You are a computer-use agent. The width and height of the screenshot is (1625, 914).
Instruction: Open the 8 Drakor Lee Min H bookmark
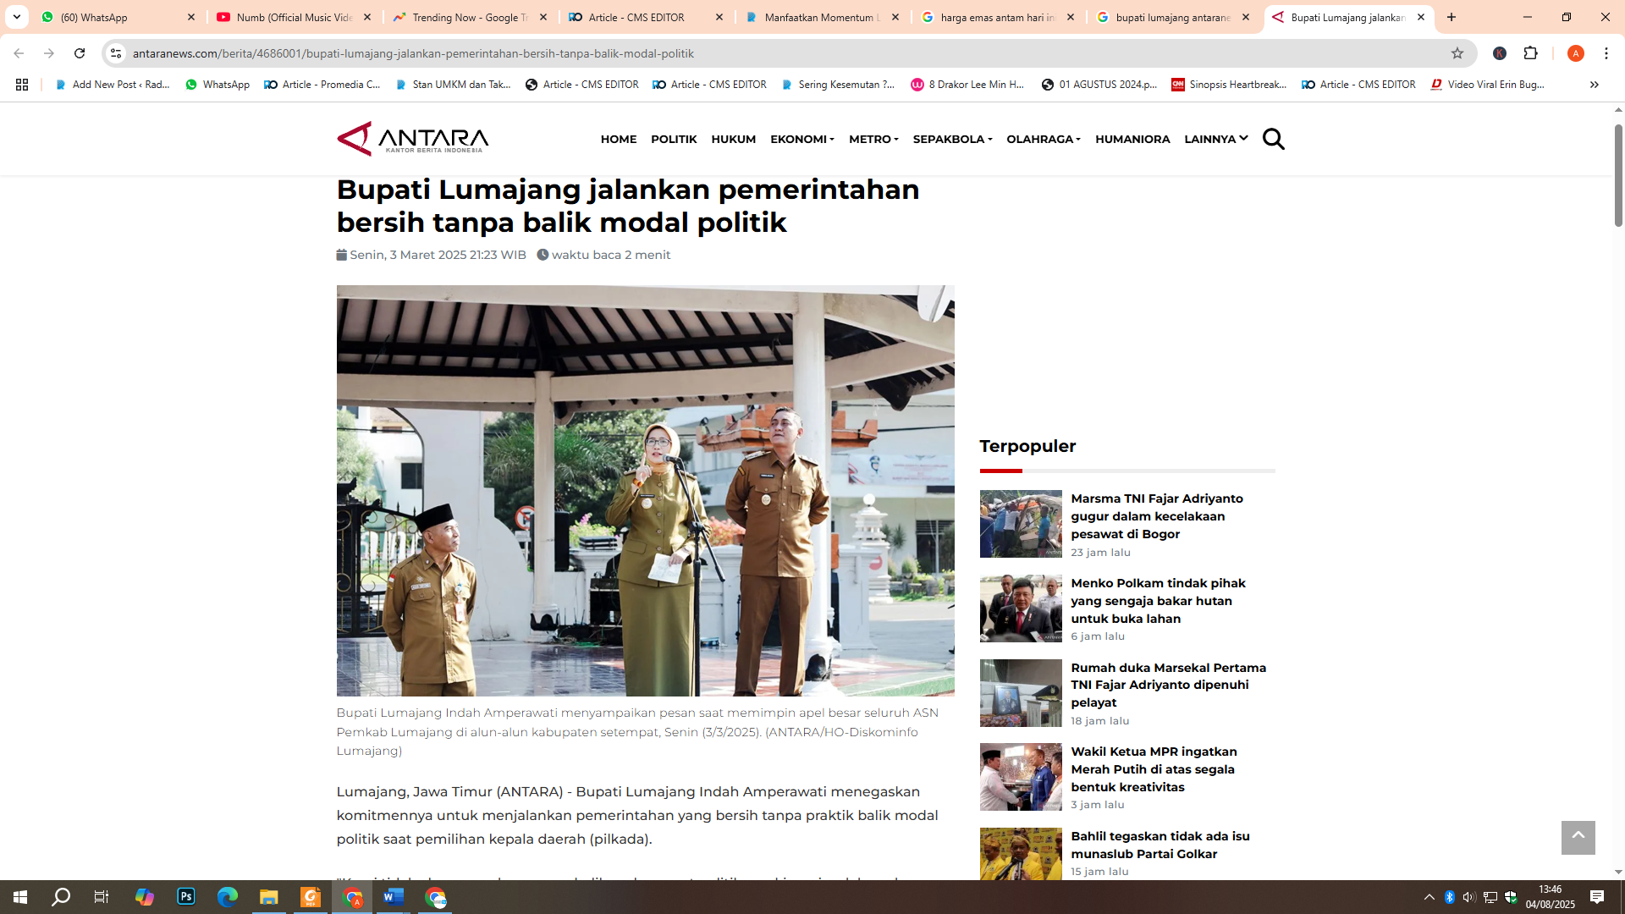[x=967, y=85]
